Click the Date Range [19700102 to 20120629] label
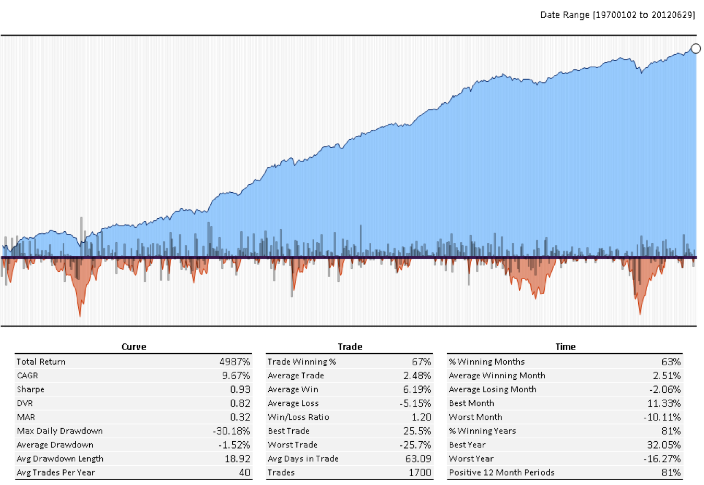The height and width of the screenshot is (485, 704). coord(617,15)
